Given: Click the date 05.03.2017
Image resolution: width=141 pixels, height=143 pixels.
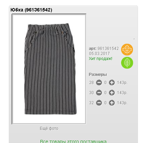Looking at the screenshot, I should point(100,54).
